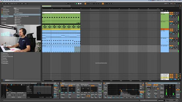The height and width of the screenshot is (102, 182).
Task: Start playback with the green Play button
Action: [76, 4]
